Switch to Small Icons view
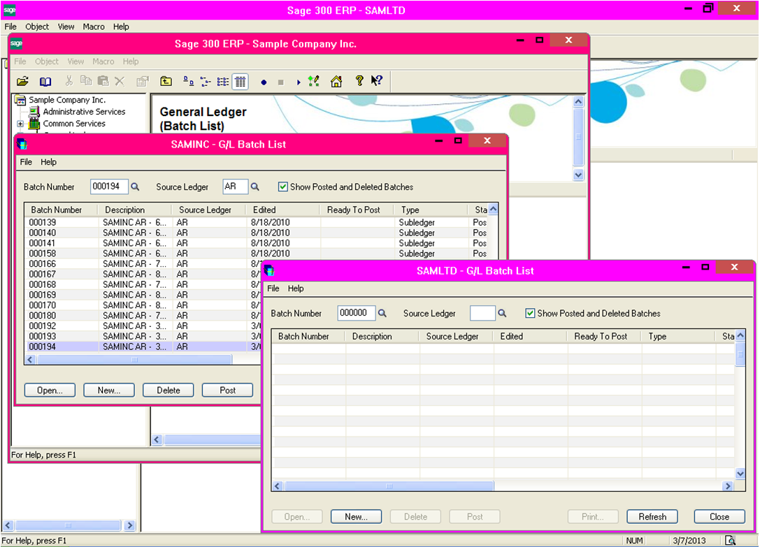 click(x=206, y=82)
